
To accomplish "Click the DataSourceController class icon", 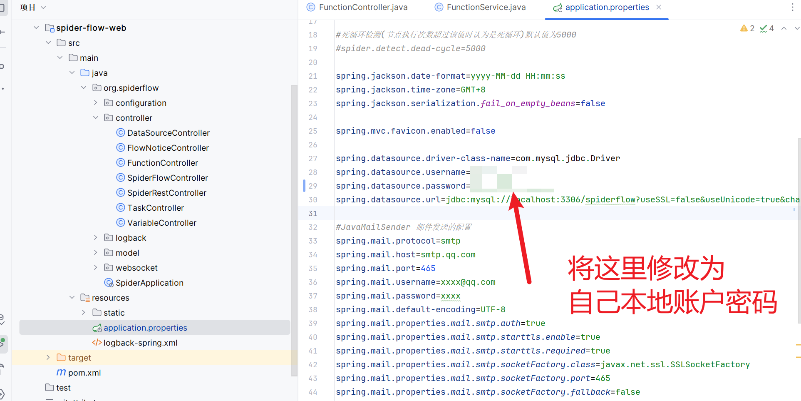I will tap(121, 133).
